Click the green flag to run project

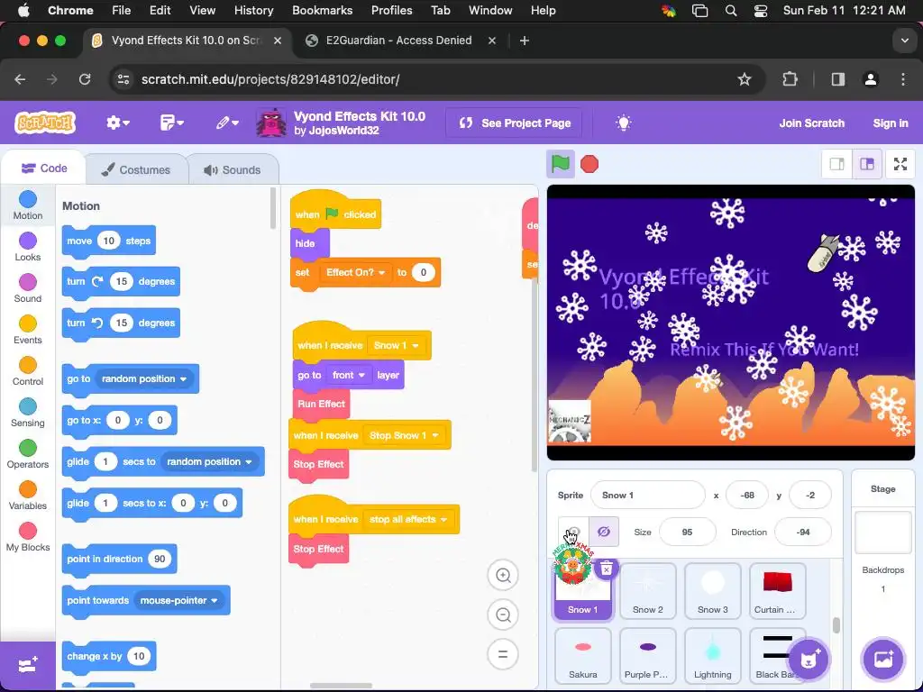coord(560,164)
